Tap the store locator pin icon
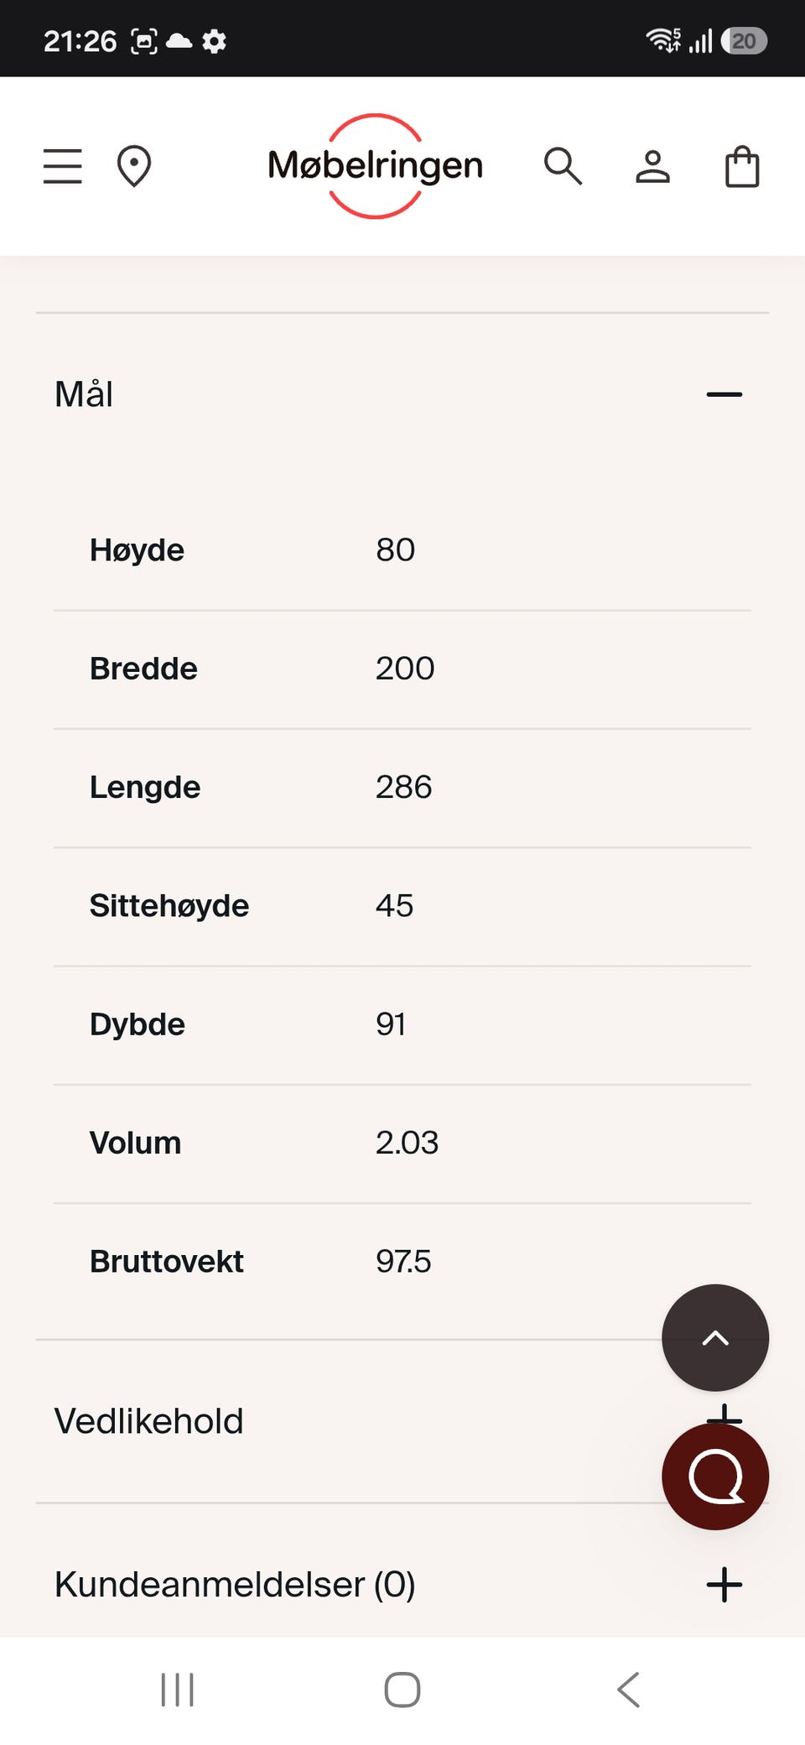The width and height of the screenshot is (805, 1745). [x=134, y=166]
